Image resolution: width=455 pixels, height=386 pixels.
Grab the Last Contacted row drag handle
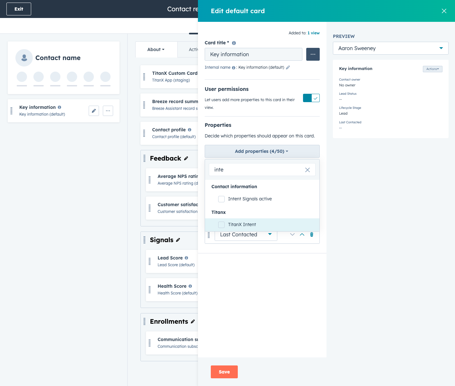pyautogui.click(x=209, y=235)
